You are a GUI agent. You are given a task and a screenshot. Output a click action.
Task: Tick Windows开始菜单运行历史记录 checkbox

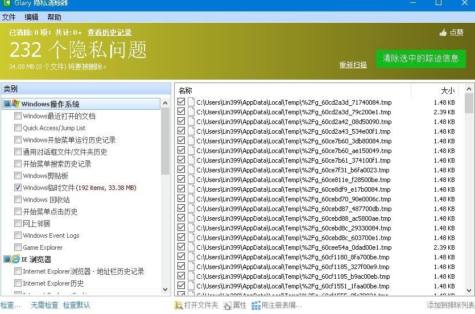coord(18,139)
